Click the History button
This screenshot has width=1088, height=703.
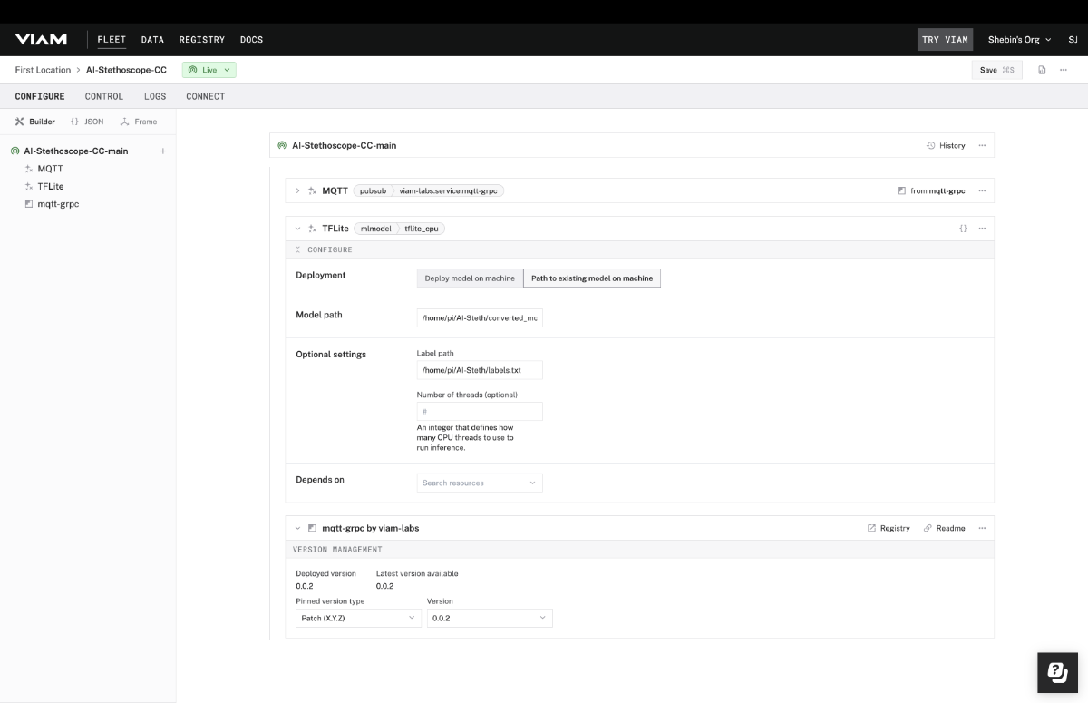click(946, 145)
